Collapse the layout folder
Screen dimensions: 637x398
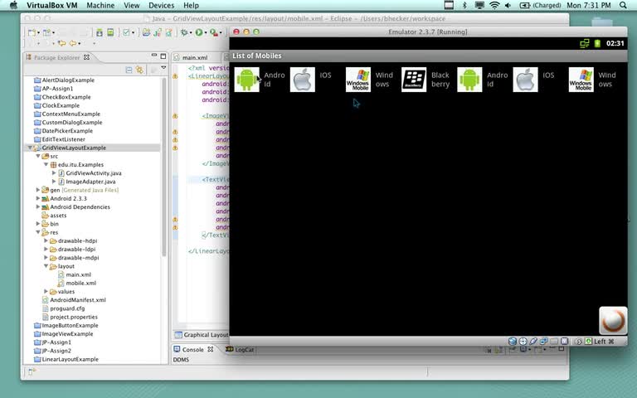[46, 266]
